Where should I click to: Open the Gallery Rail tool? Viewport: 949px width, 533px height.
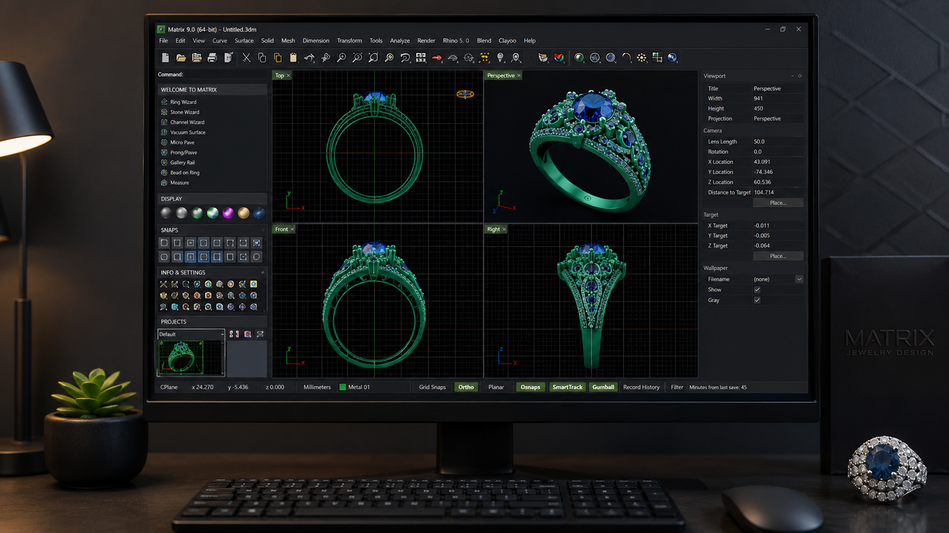[181, 162]
